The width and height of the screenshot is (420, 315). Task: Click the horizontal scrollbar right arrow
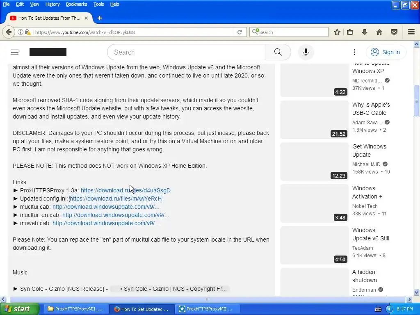pos(410,299)
